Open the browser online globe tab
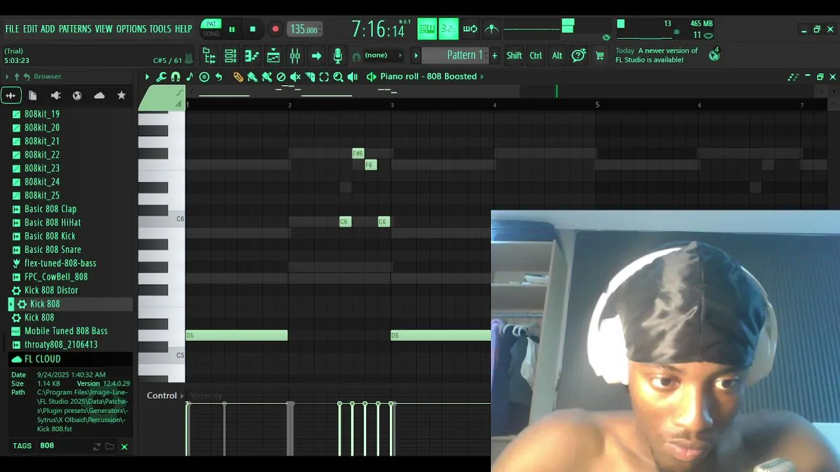This screenshot has height=472, width=840. [77, 96]
